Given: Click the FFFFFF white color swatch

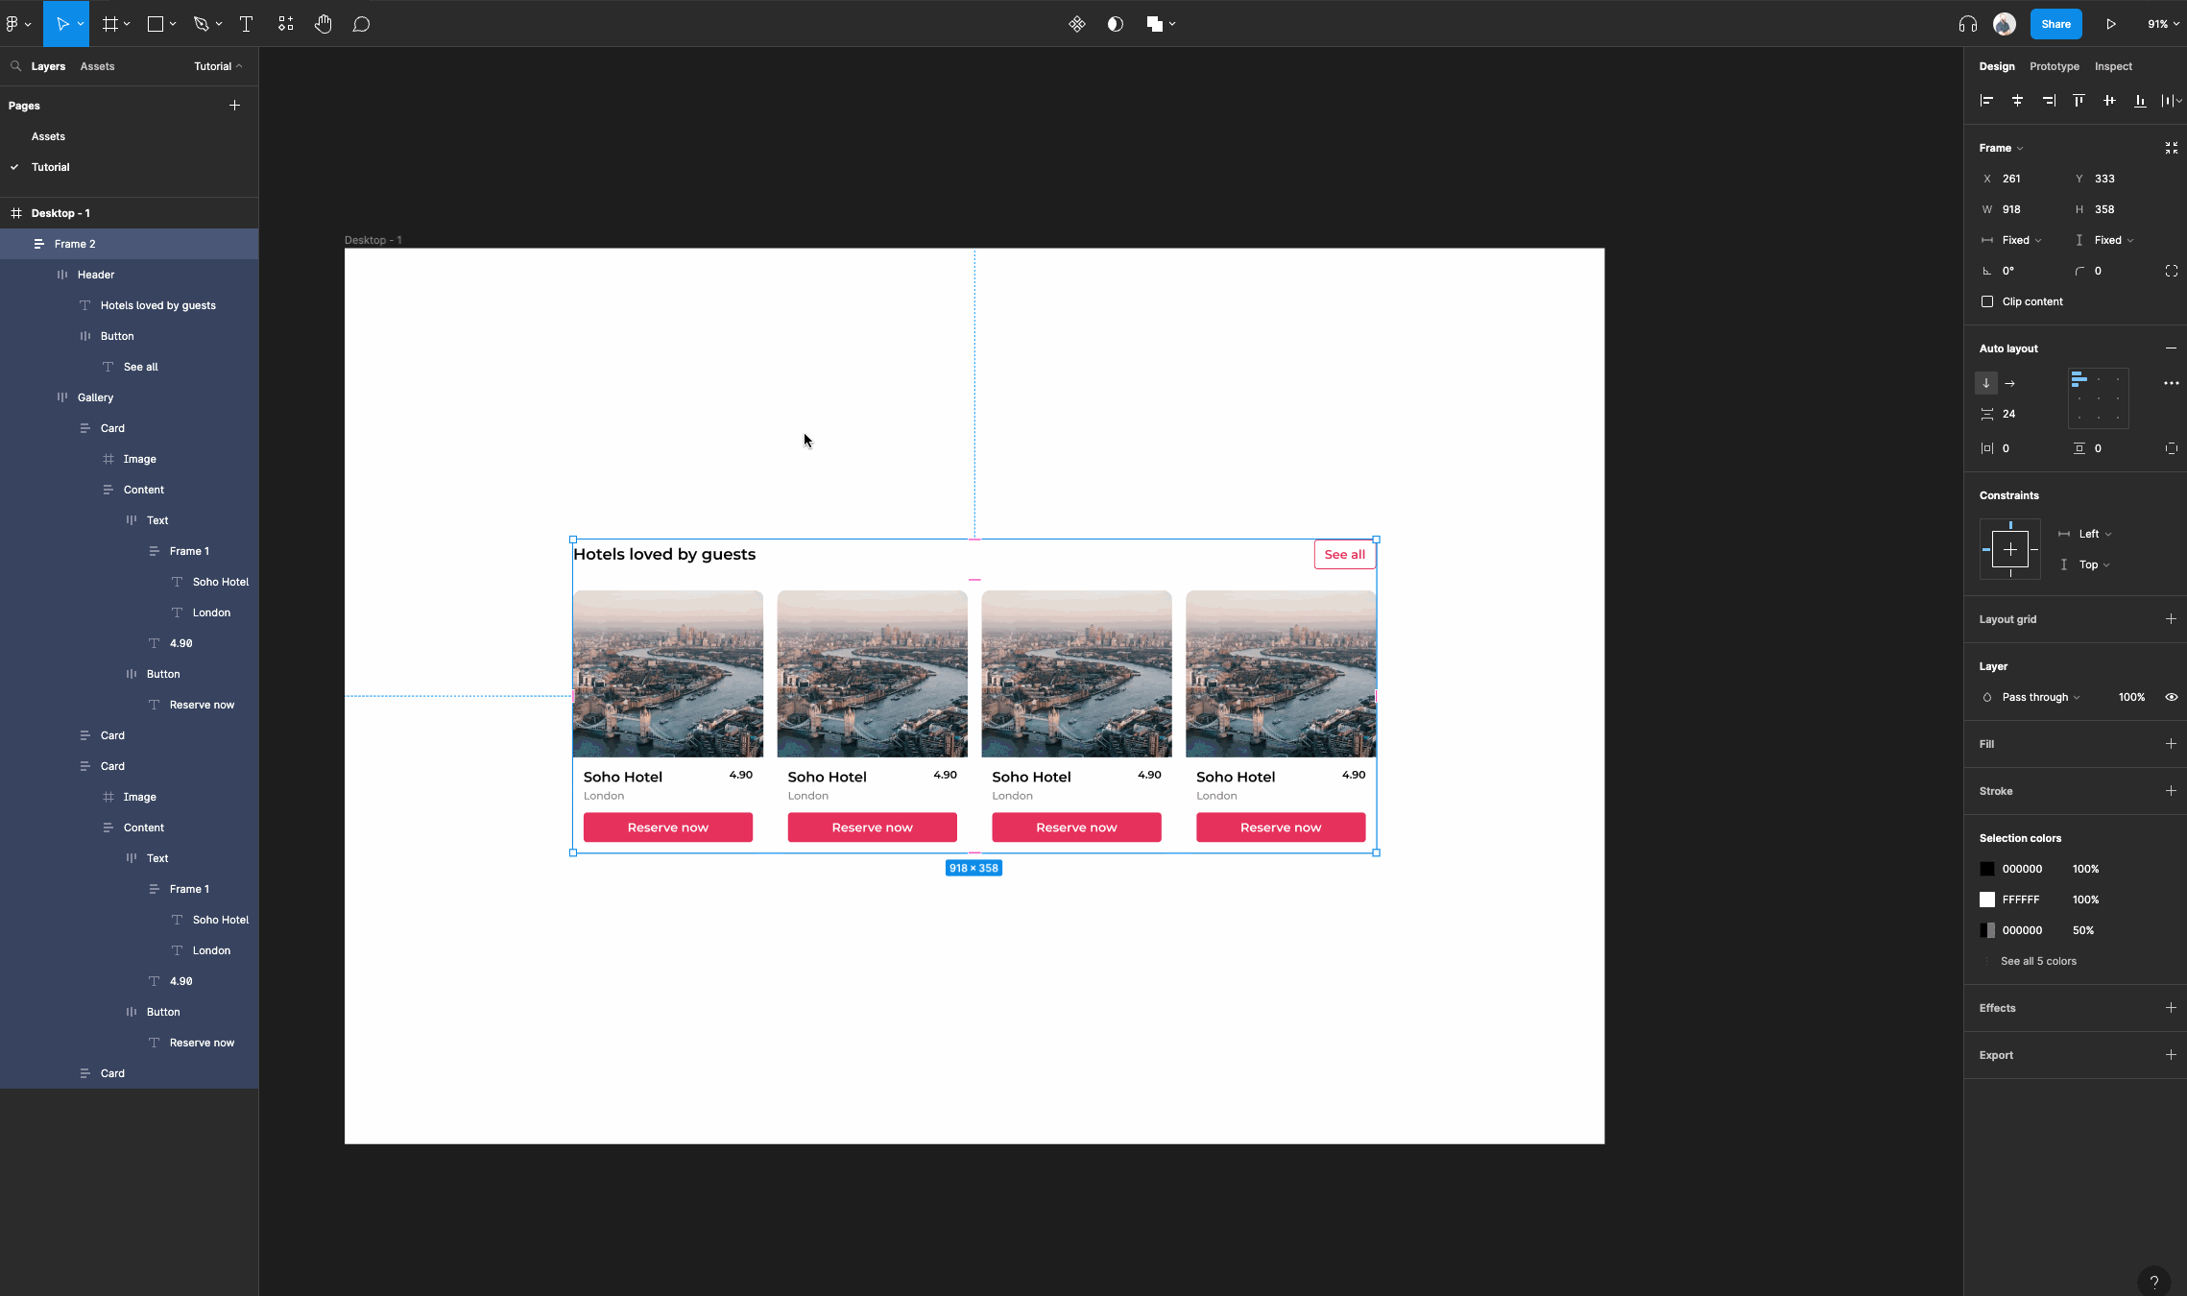Looking at the screenshot, I should coord(1987,900).
